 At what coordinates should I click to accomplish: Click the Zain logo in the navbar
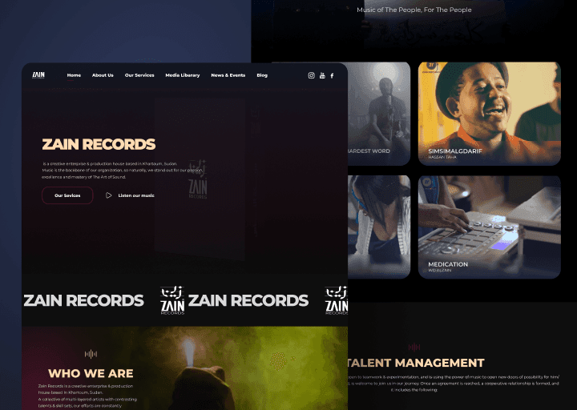pos(38,75)
